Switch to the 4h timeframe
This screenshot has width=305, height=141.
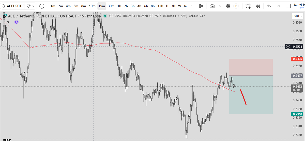click(x=139, y=6)
